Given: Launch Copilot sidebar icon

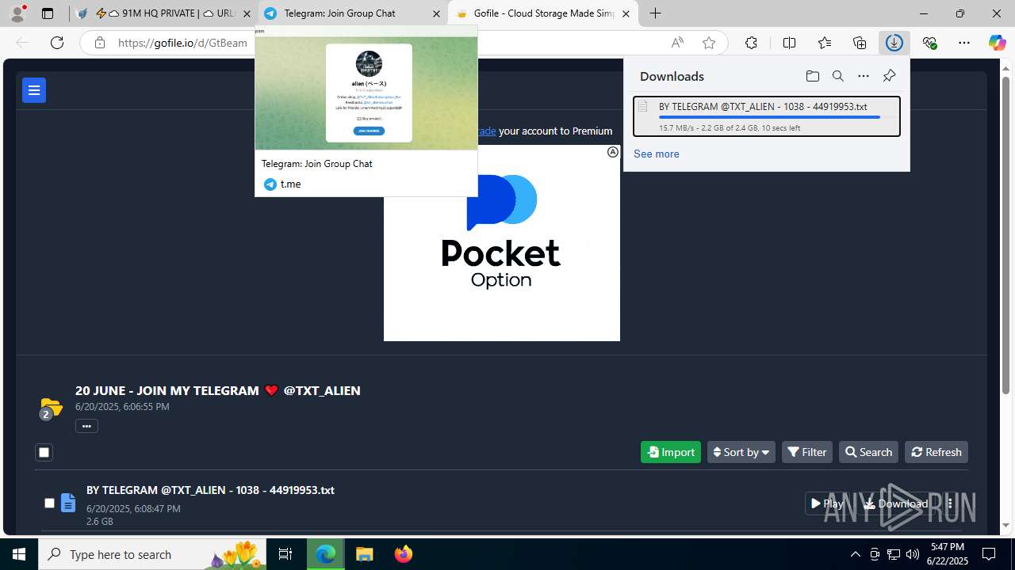Looking at the screenshot, I should [x=997, y=43].
